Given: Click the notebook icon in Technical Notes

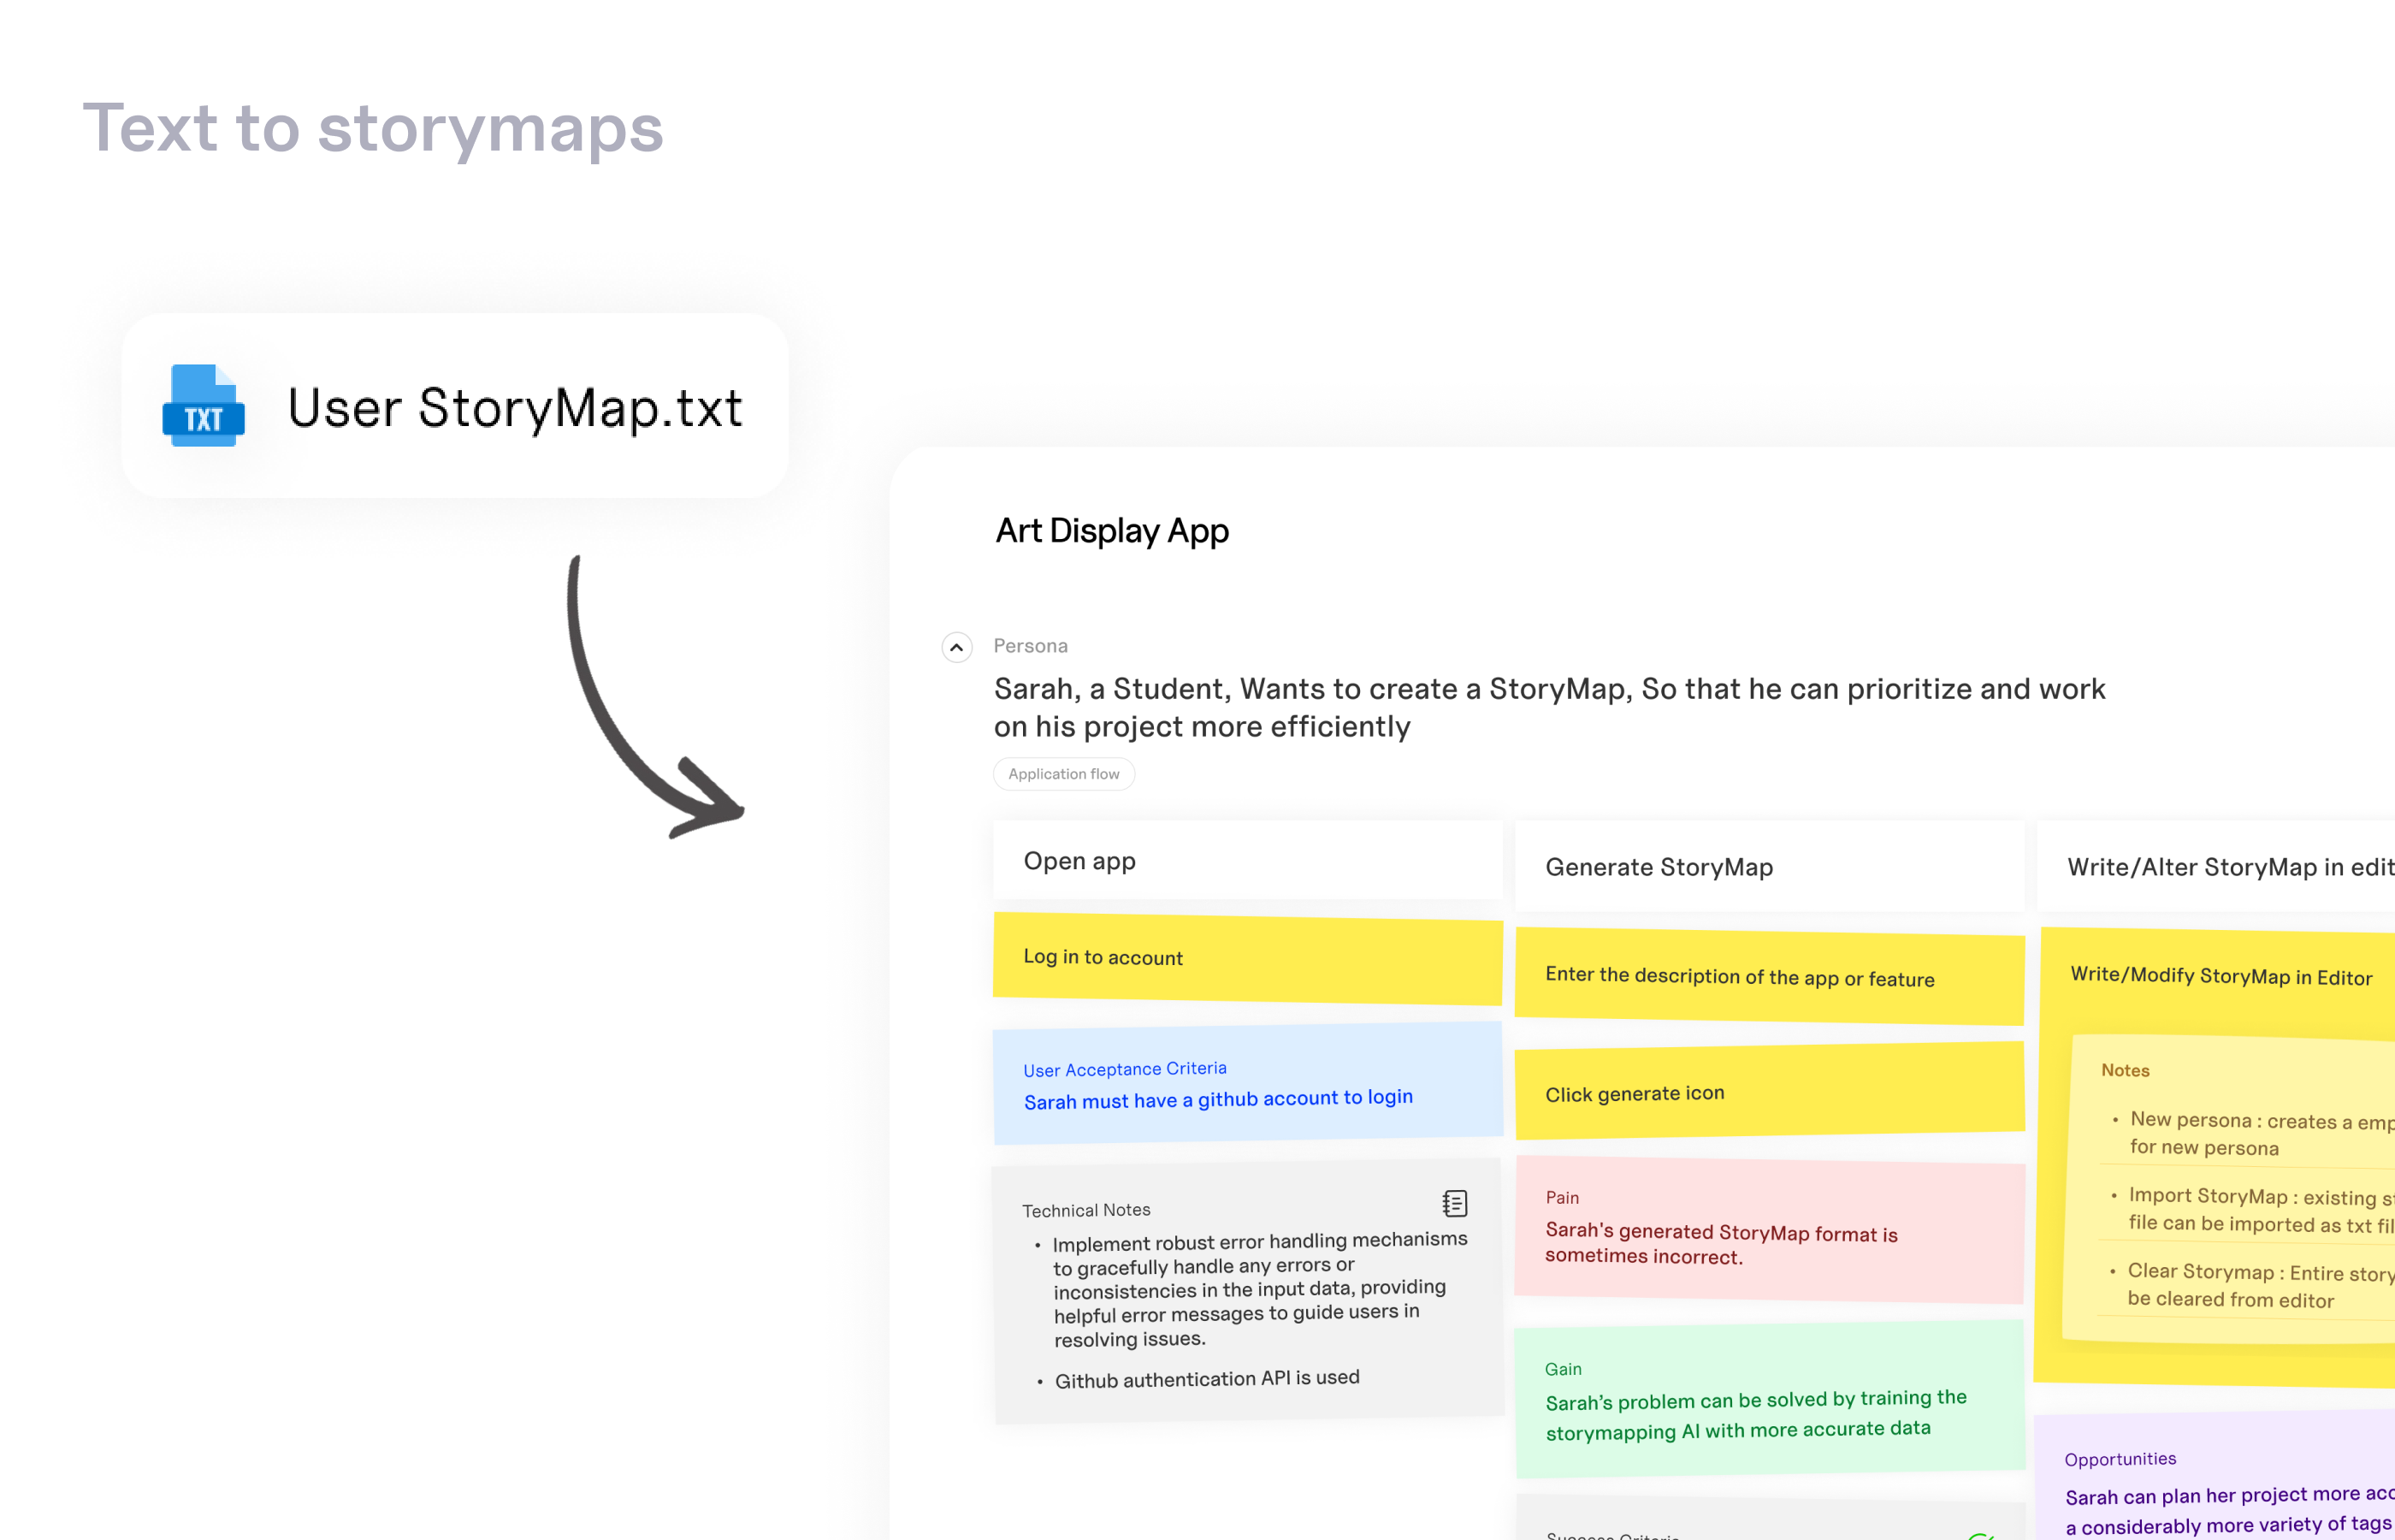Looking at the screenshot, I should [1454, 1203].
